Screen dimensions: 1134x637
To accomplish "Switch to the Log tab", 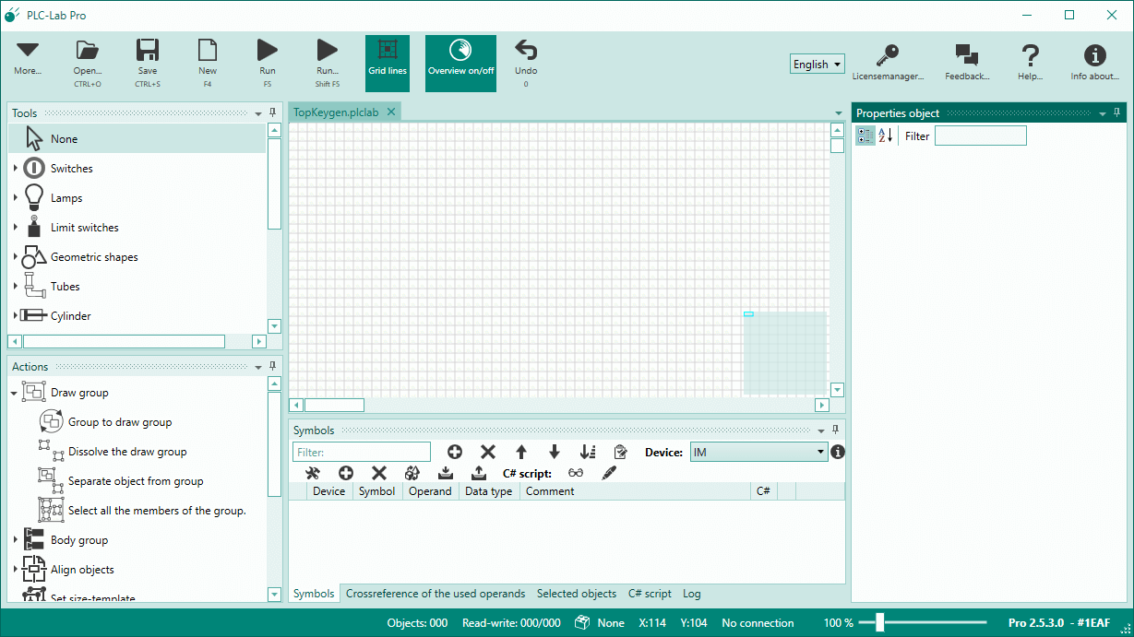I will pyautogui.click(x=691, y=594).
